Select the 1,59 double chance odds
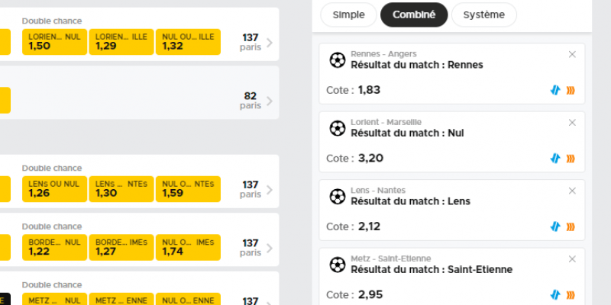 click(188, 189)
